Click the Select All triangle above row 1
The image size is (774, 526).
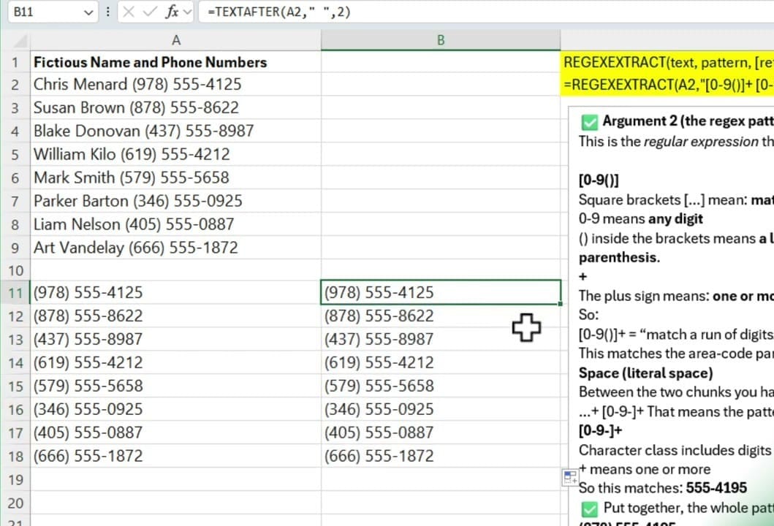pyautogui.click(x=20, y=39)
